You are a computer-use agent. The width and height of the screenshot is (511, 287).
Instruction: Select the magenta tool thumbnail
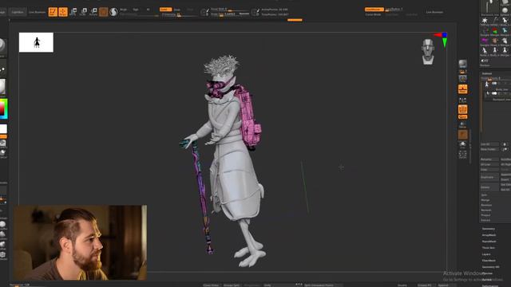click(485, 41)
